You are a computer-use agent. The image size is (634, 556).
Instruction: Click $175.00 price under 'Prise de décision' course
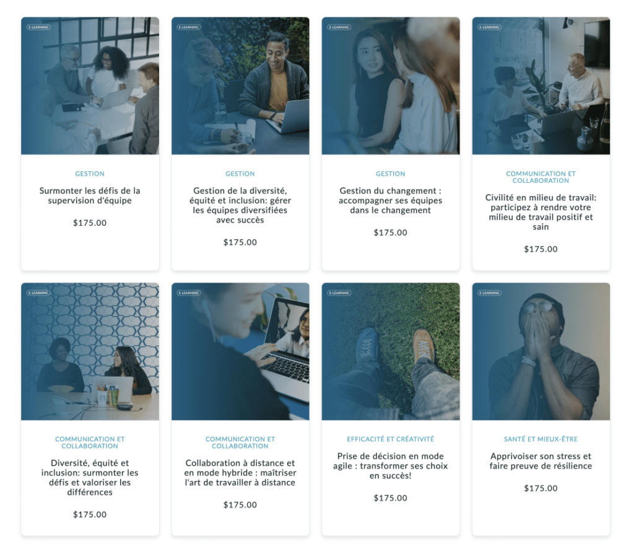(391, 498)
